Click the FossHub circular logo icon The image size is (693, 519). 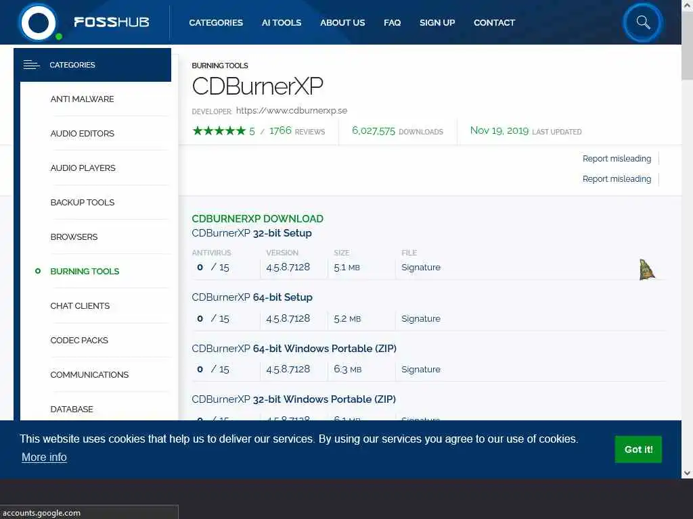pos(39,22)
